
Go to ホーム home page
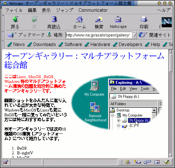(79, 23)
